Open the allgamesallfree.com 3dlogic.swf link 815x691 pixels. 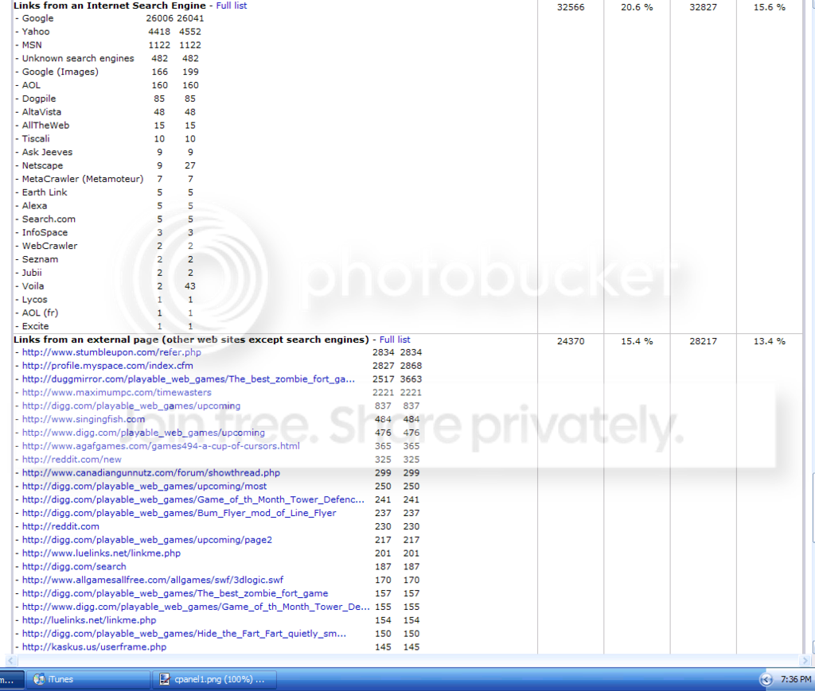pyautogui.click(x=152, y=580)
